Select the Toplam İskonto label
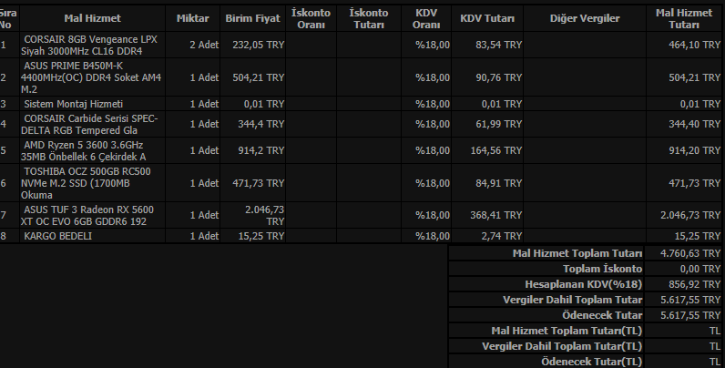Screen dimensions: 725x368 (602, 269)
